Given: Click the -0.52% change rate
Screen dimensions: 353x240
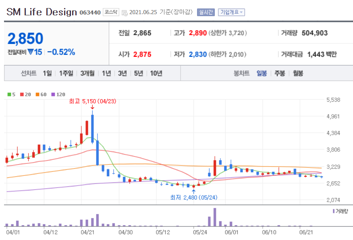Looking at the screenshot, I should coord(61,52).
